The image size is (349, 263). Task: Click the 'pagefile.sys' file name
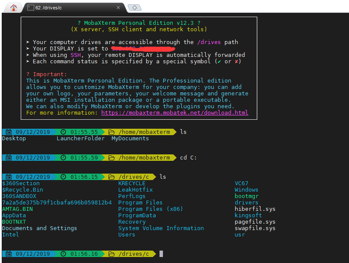coord(255,222)
